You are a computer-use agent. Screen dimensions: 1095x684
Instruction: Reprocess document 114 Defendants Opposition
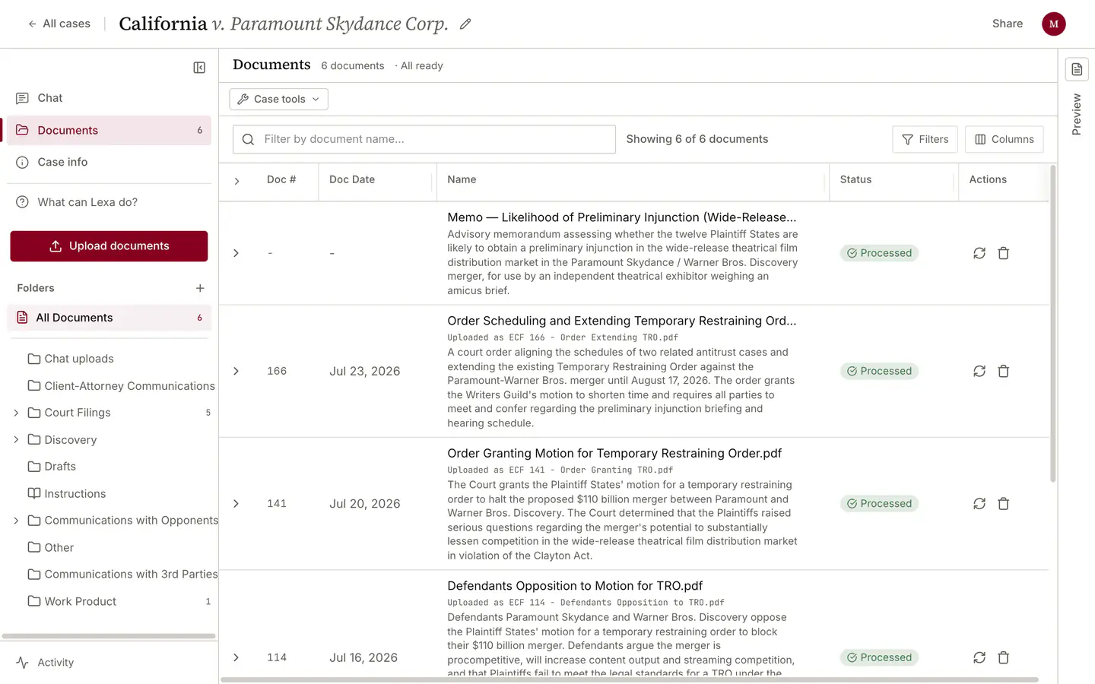tap(979, 657)
